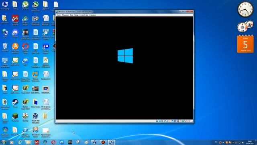The width and height of the screenshot is (257, 145).
Task: Open the volume speaker icon in tray
Action: (243, 142)
